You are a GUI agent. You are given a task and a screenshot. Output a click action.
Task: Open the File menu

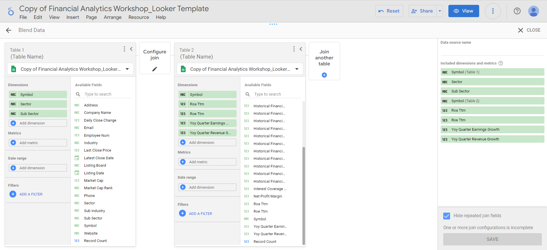[23, 17]
